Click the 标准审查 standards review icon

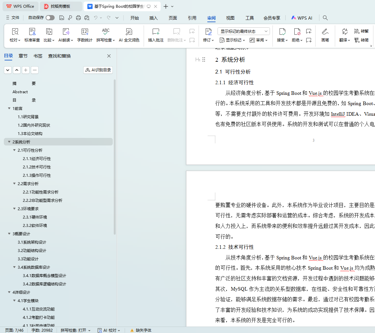tap(32, 32)
